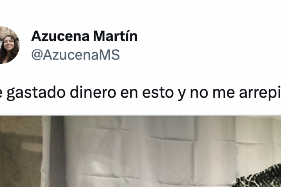Viewport: 281px width, 187px height.
Task: Click the brown wall area of the photo
Action: coord(21,151)
